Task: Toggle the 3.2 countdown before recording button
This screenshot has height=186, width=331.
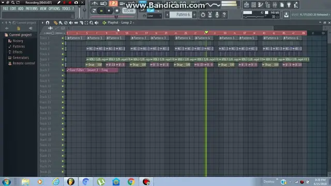Action: click(113, 4)
